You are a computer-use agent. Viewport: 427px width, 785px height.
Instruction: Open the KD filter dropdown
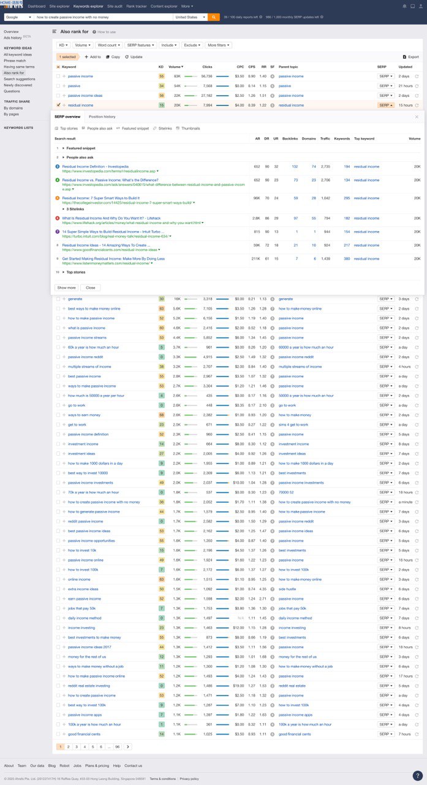(62, 45)
